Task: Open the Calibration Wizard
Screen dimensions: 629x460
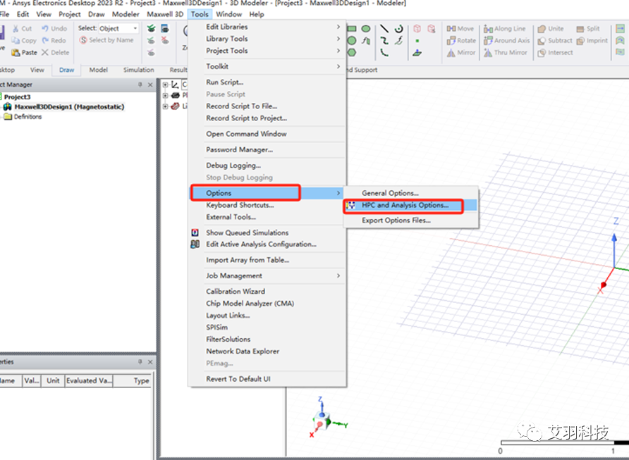Action: (236, 292)
